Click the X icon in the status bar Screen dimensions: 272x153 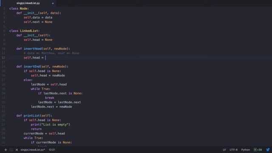pyautogui.click(x=17, y=150)
